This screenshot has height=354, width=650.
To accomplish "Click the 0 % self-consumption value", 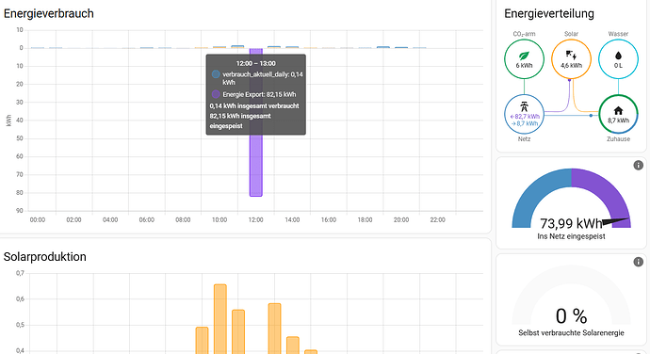I will (x=571, y=316).
